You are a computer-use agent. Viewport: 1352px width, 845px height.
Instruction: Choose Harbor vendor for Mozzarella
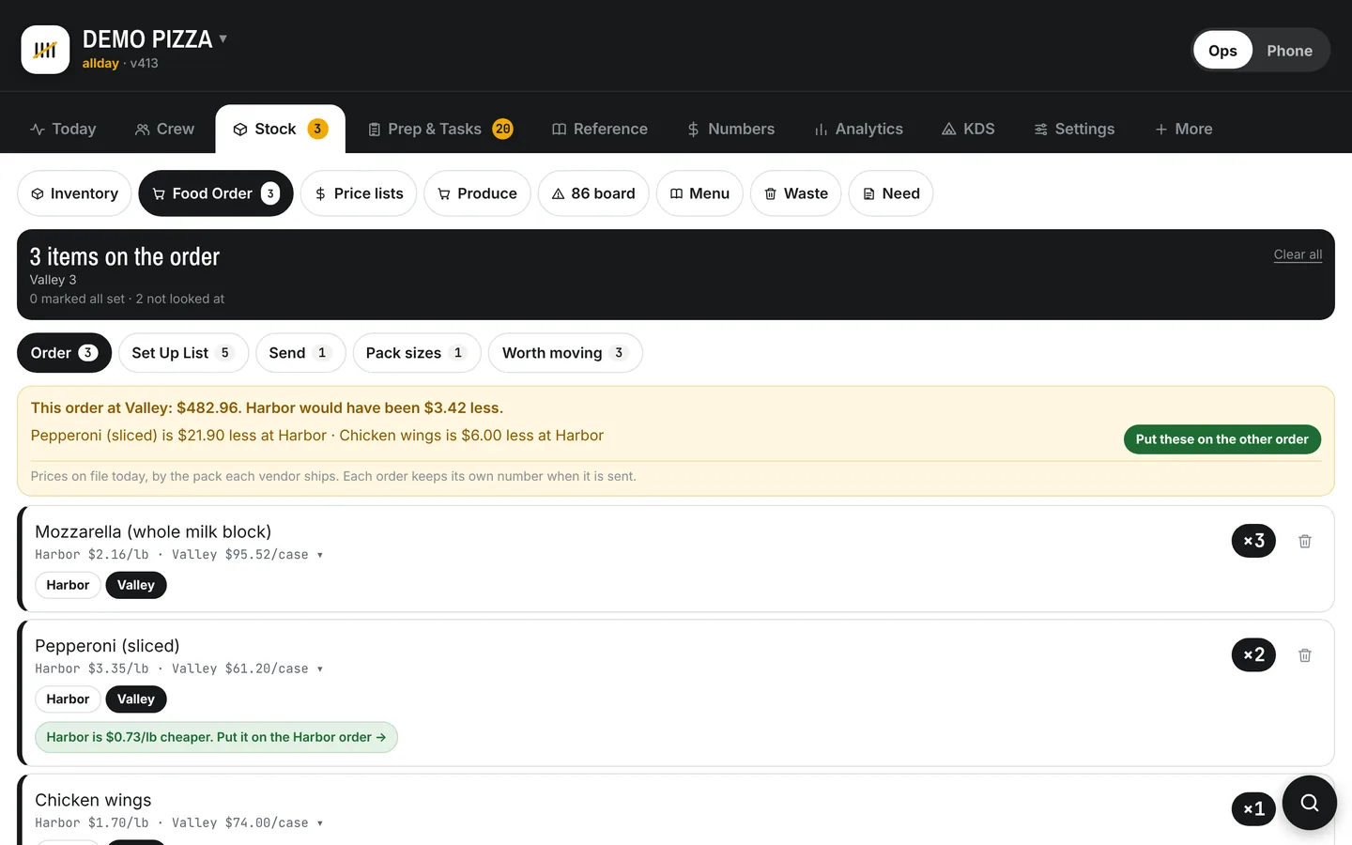tap(68, 585)
